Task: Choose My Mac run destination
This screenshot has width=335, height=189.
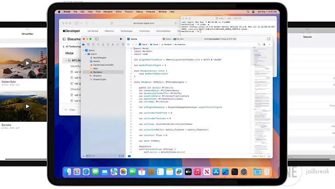Action: 178,39
